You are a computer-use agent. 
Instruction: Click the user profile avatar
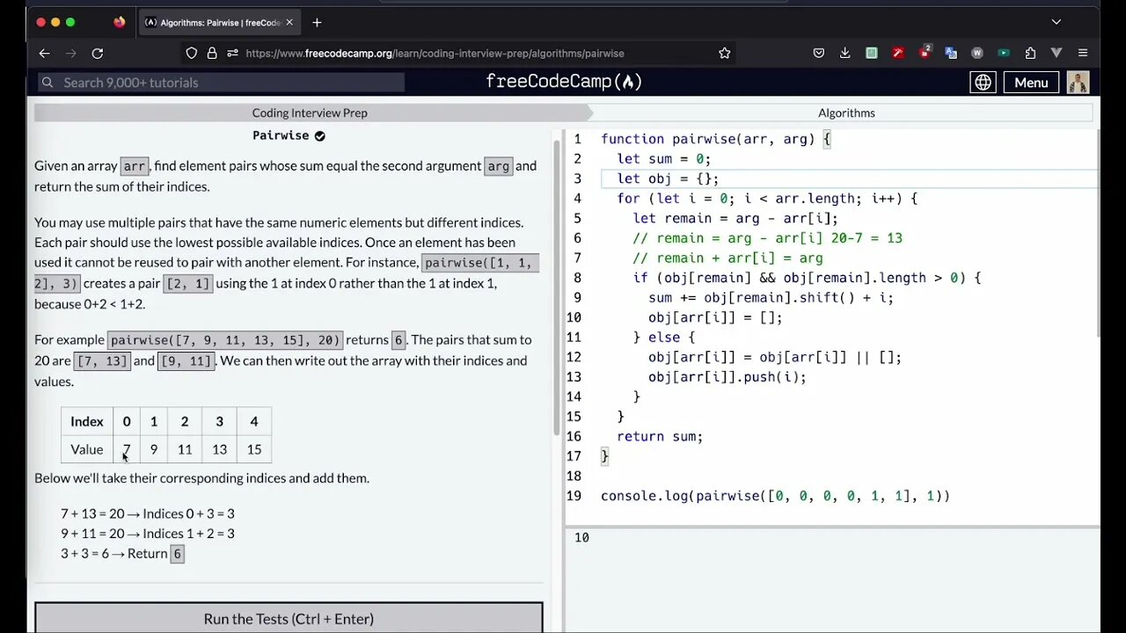pyautogui.click(x=1078, y=83)
